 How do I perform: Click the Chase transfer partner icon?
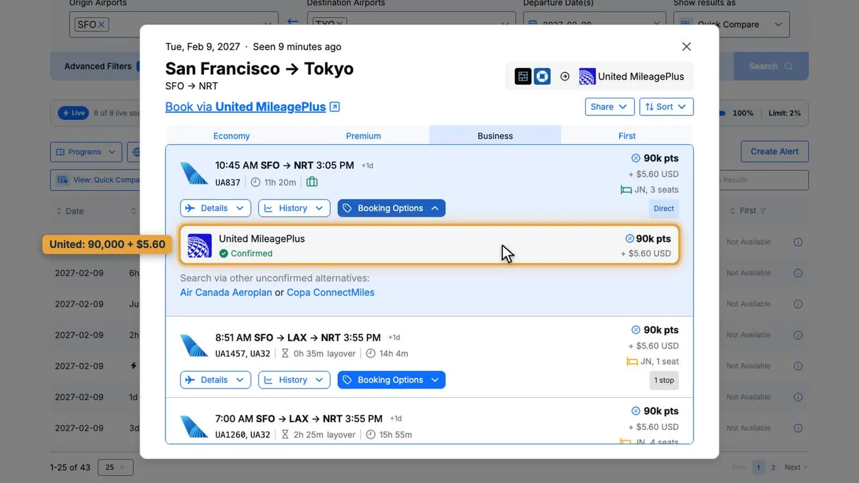[x=542, y=76]
